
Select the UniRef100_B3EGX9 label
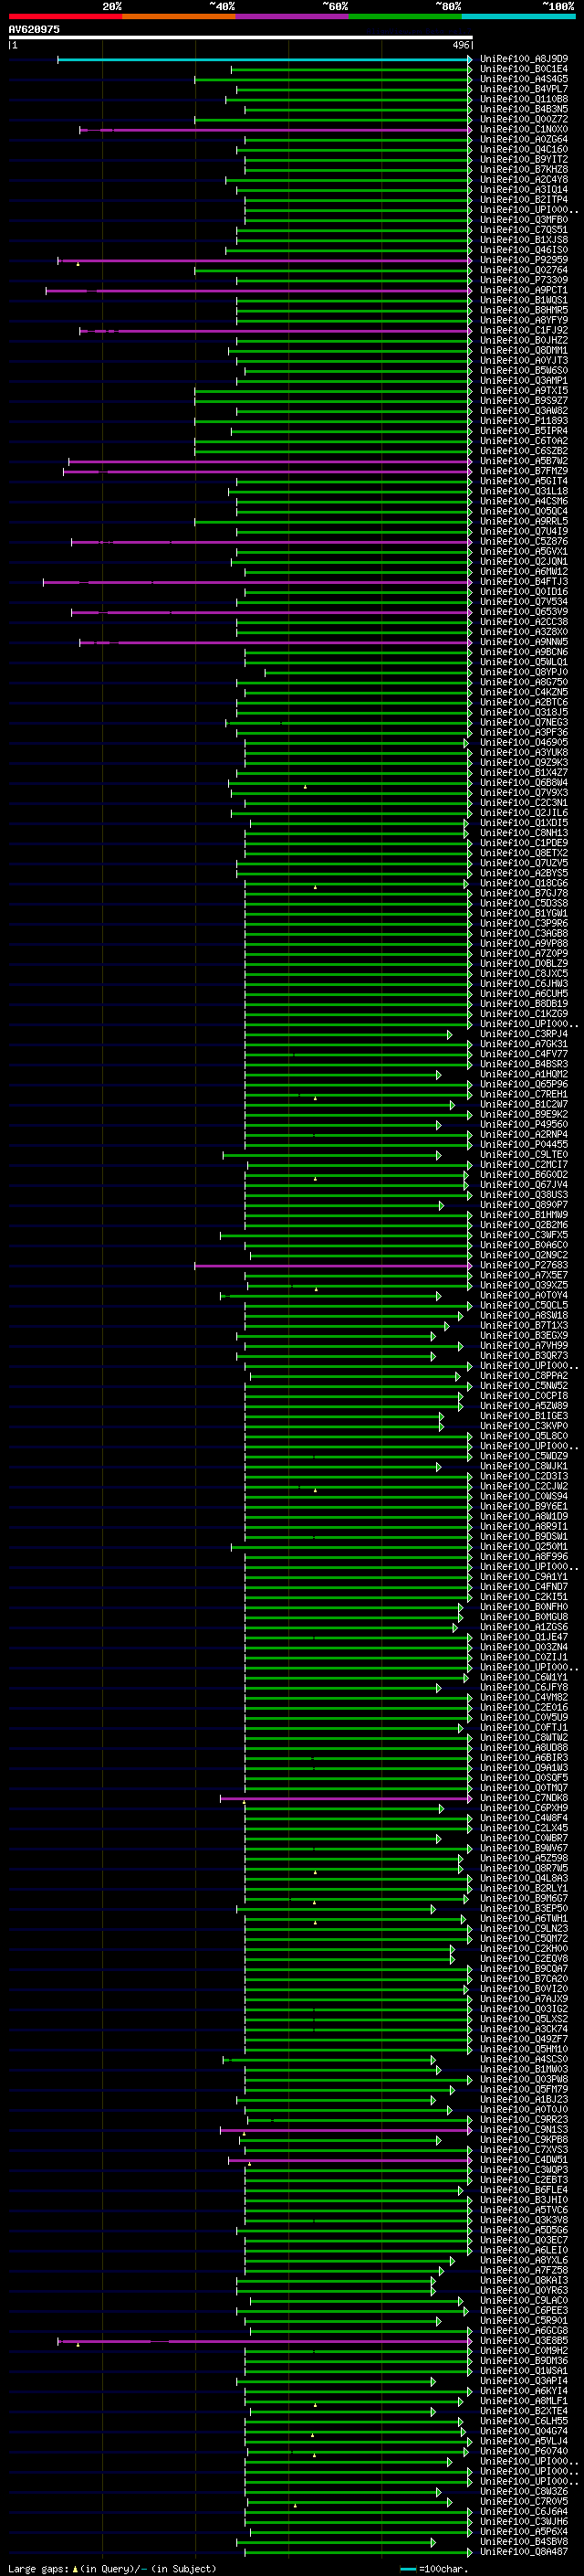pos(523,1336)
